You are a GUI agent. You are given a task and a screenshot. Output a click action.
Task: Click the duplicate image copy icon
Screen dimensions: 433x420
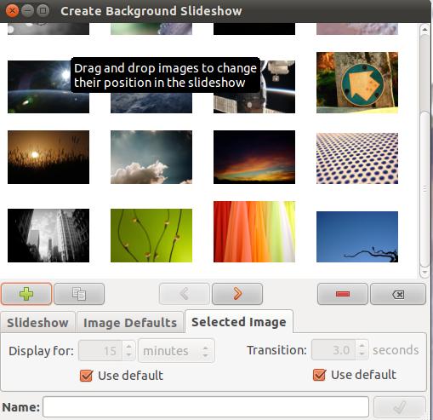[x=79, y=294]
